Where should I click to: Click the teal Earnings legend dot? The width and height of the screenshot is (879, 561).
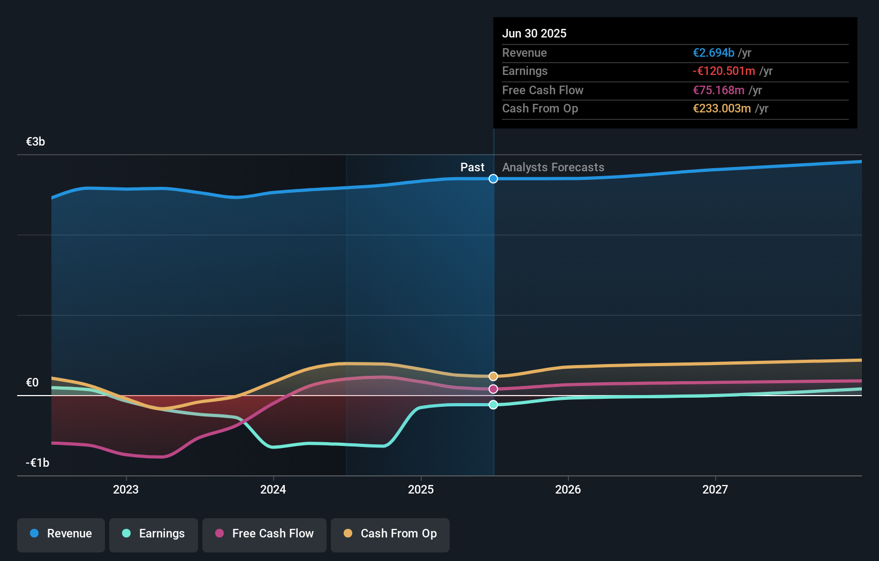[x=125, y=534]
